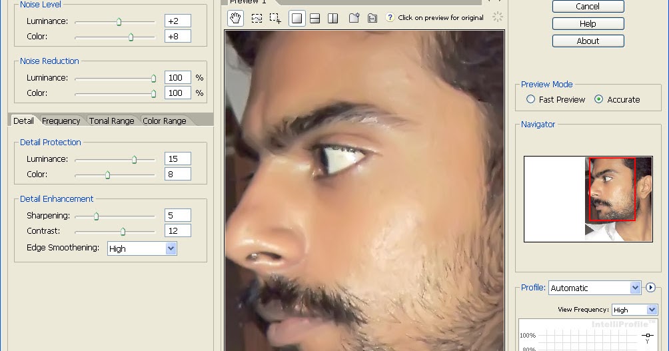
Task: Select the Preview 1 tab
Action: click(248, 2)
